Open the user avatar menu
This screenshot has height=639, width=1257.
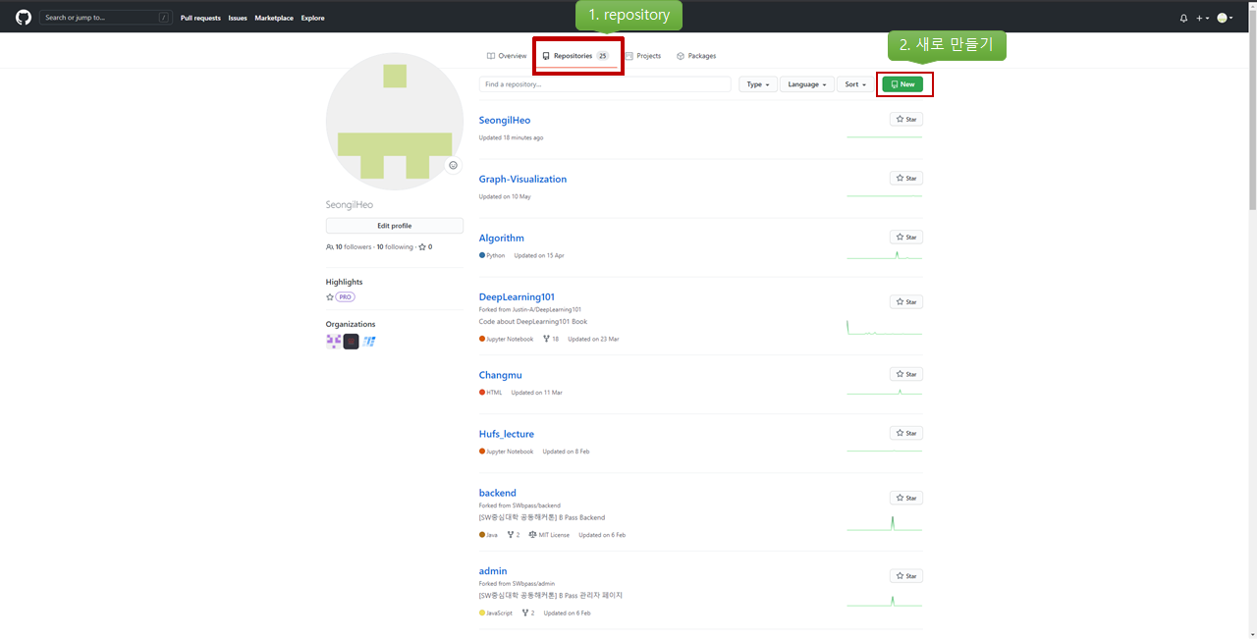click(x=1225, y=18)
